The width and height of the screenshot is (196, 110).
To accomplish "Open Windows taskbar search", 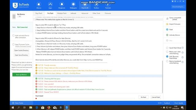I will (x=19, y=108).
